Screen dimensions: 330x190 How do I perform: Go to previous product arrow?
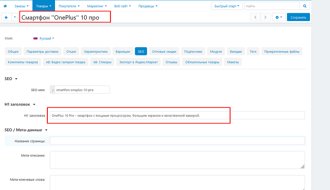(255, 17)
